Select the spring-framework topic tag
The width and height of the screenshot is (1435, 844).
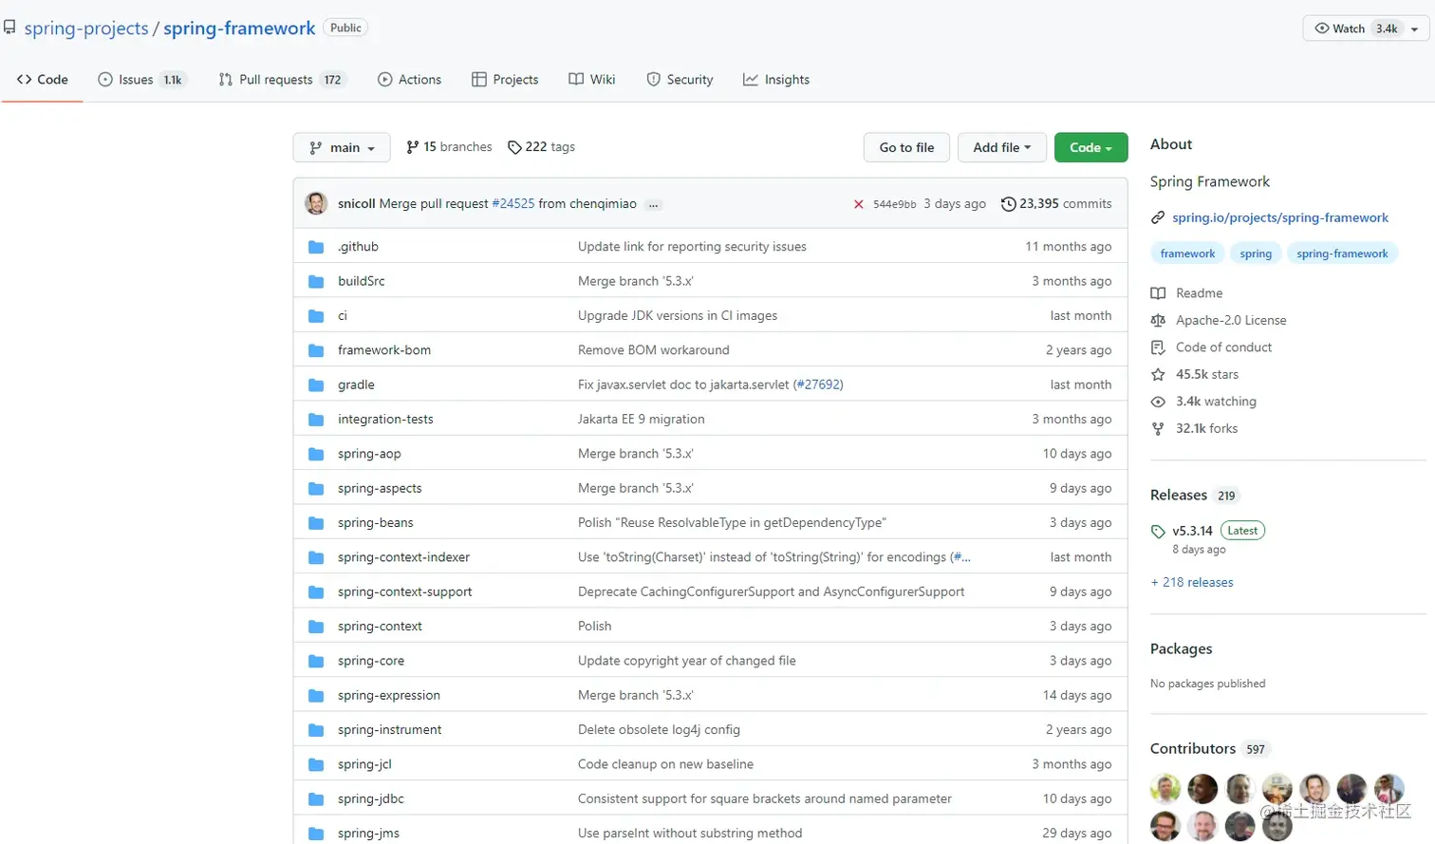click(x=1342, y=253)
